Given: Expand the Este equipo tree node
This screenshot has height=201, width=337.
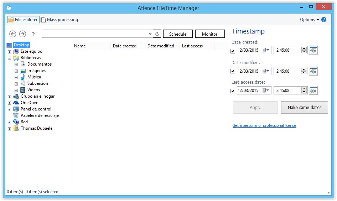Looking at the screenshot, I should point(10,52).
